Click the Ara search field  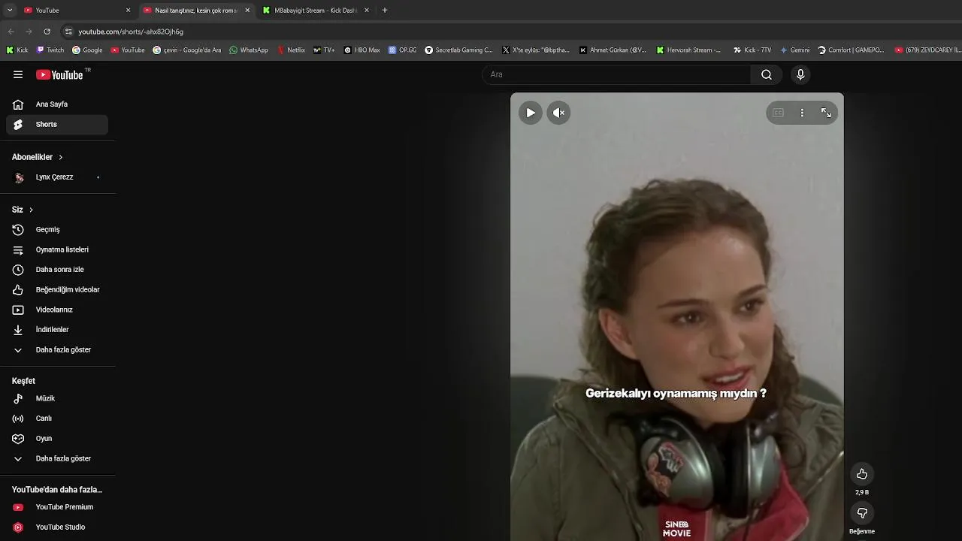(616, 74)
